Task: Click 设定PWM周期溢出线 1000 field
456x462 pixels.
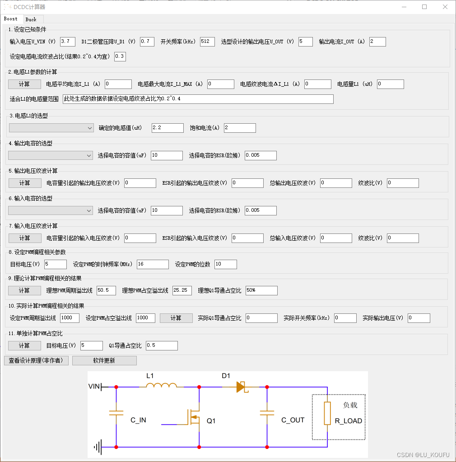Action: pos(70,318)
